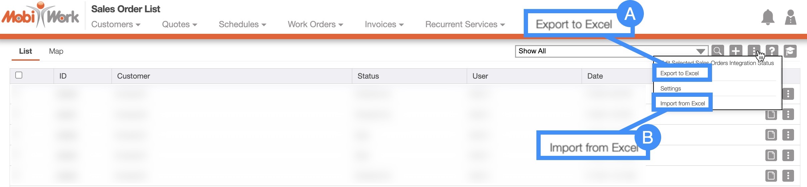
Task: Select Export to Excel menu option
Action: coord(679,73)
